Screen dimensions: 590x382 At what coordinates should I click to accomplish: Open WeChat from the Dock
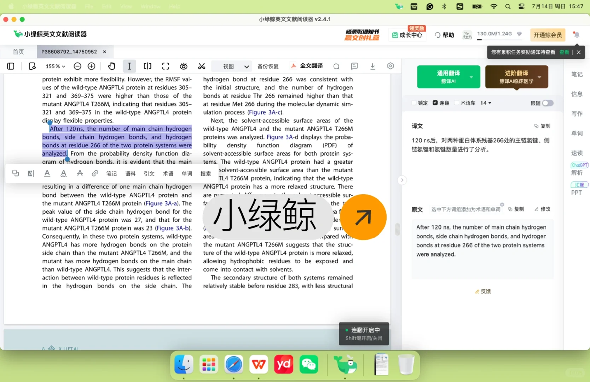point(309,364)
